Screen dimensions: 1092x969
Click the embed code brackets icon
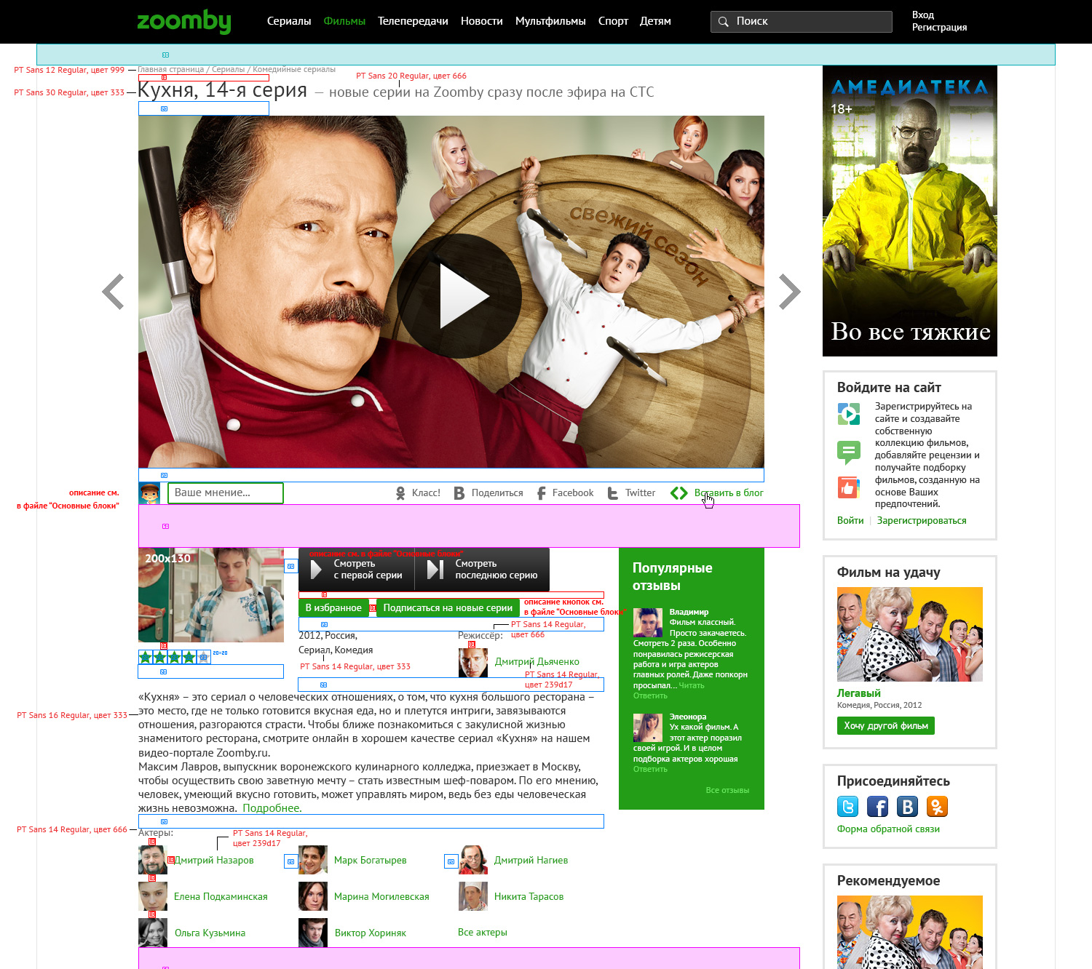pyautogui.click(x=679, y=493)
